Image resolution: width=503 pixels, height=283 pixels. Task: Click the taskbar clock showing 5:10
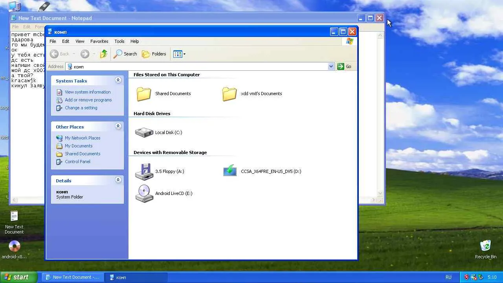coord(492,277)
